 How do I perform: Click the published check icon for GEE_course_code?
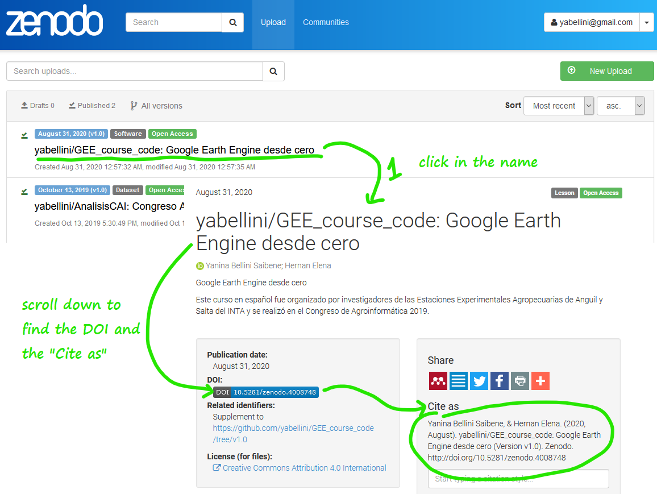pos(24,135)
